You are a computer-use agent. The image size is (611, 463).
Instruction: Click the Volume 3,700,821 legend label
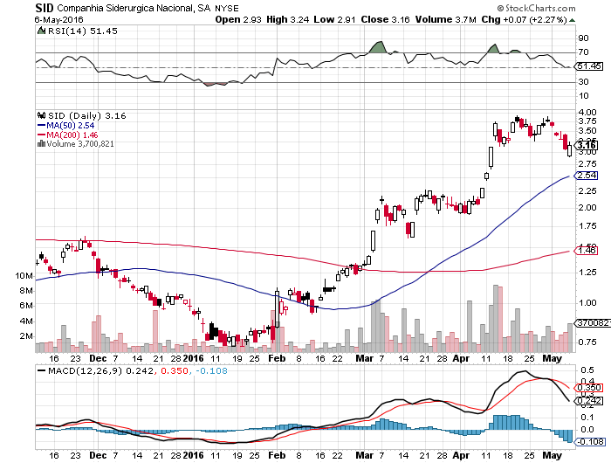(x=80, y=144)
